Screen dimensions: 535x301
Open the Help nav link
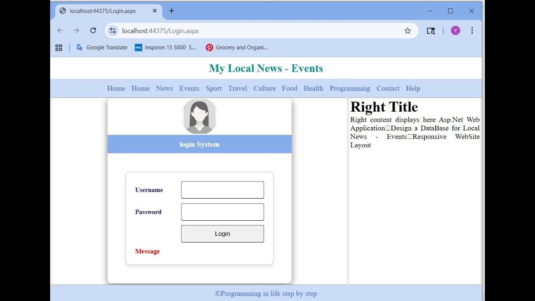(x=413, y=88)
